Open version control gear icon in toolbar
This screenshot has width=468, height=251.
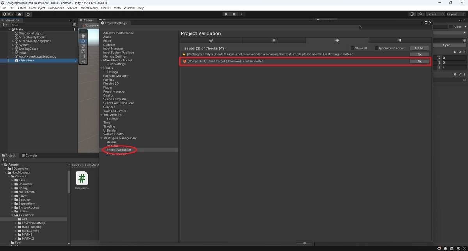point(28,14)
